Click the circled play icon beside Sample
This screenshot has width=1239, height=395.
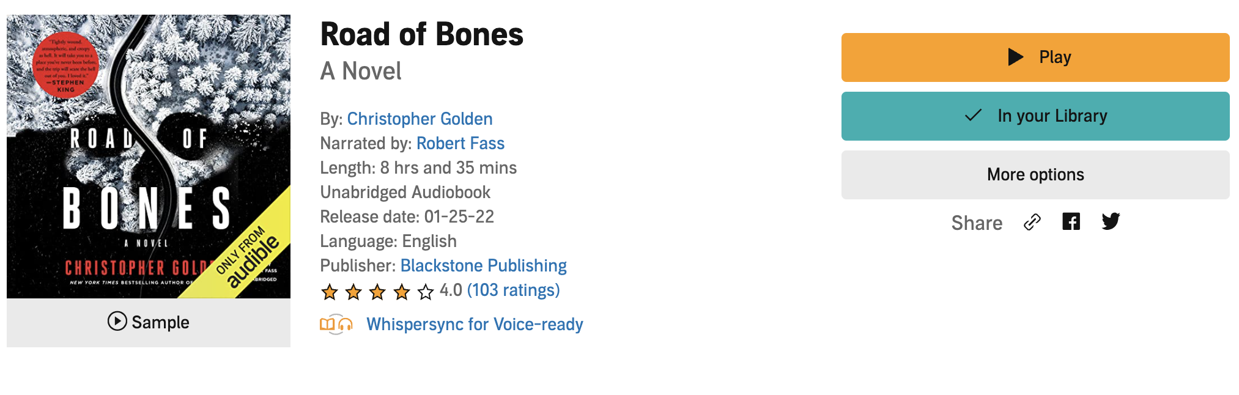[117, 321]
